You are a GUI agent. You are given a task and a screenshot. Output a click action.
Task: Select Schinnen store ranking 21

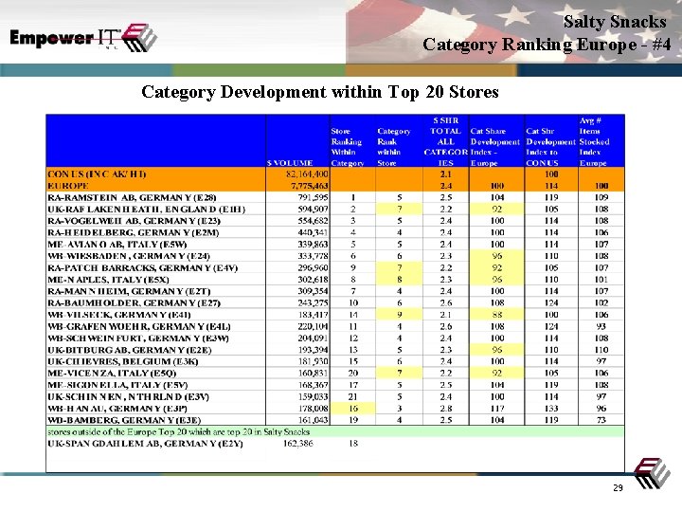coord(353,396)
